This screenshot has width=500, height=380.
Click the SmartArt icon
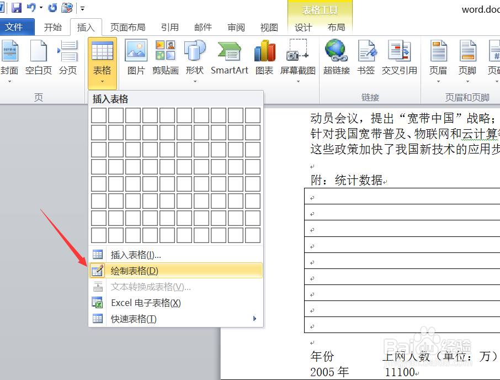pos(229,55)
